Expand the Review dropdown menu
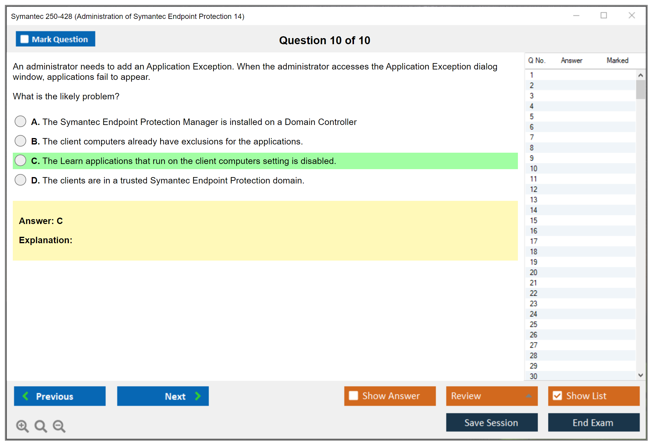This screenshot has height=448, width=655. click(x=529, y=396)
